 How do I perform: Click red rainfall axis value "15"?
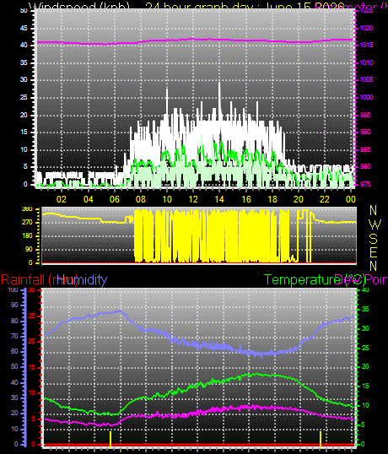(32, 368)
